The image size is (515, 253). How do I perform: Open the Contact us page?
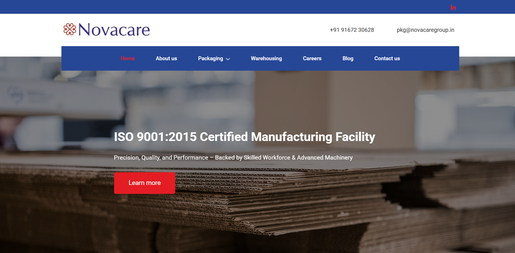click(x=387, y=59)
